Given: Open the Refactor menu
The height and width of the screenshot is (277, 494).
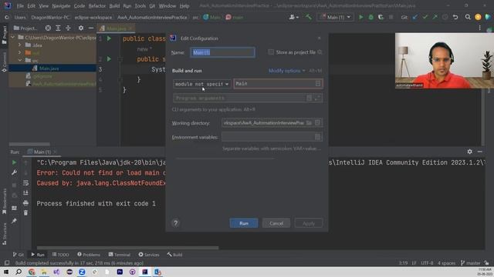Looking at the screenshot, I should point(97,6).
